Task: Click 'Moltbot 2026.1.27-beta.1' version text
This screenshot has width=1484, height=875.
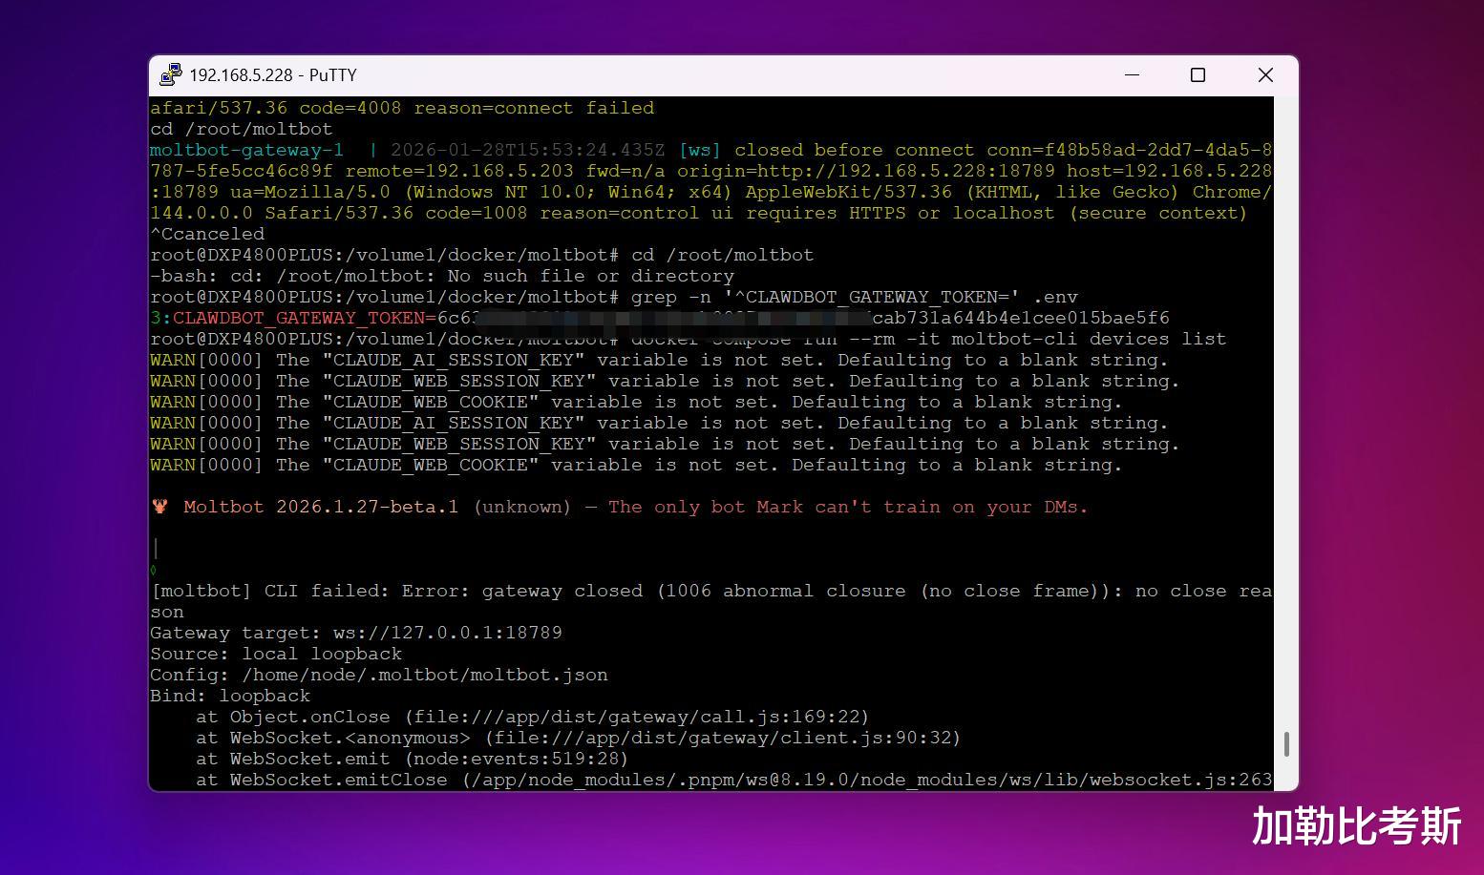Action: click(x=321, y=507)
